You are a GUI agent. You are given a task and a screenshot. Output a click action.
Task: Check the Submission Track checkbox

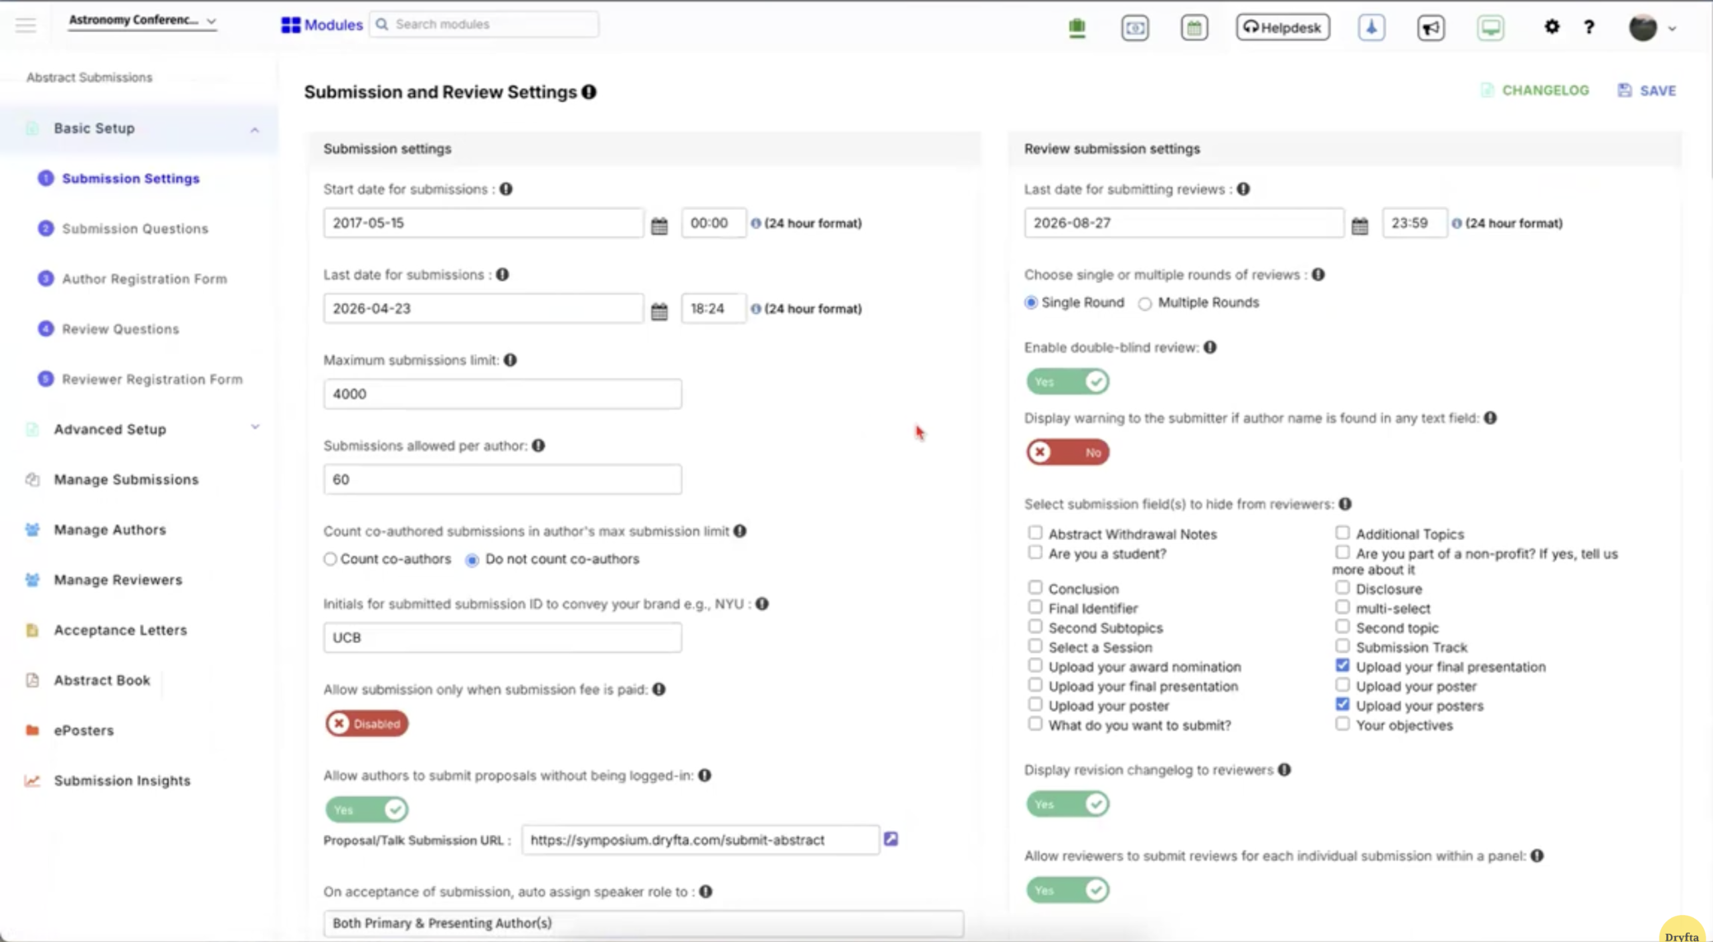point(1342,646)
